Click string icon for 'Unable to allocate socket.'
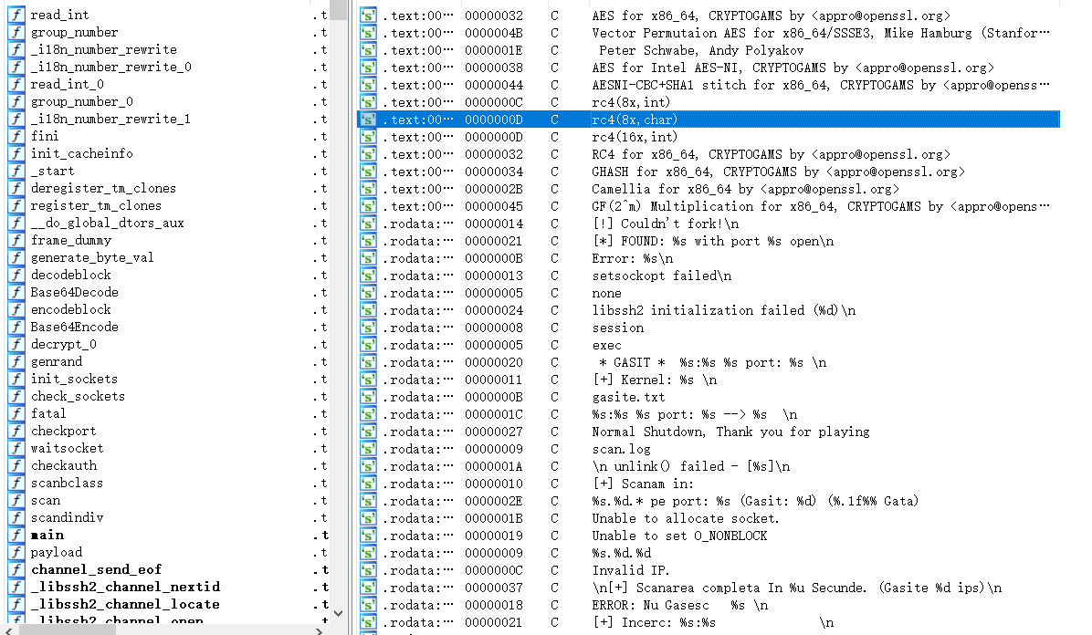Viewport: 1092px width, 635px height. [368, 518]
